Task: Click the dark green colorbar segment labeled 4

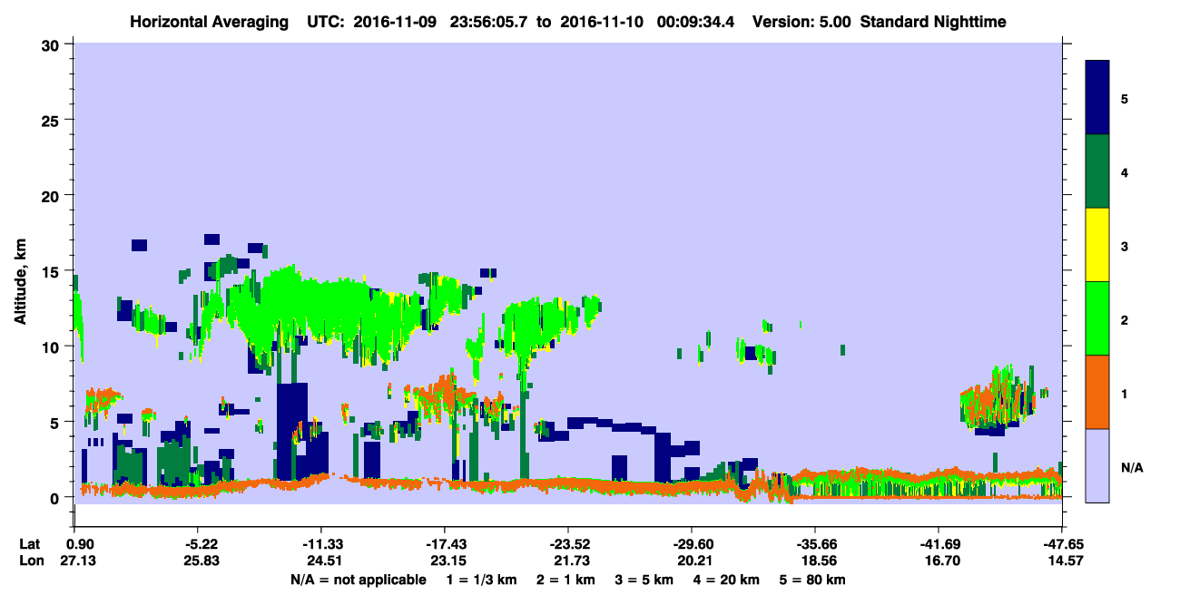Action: (x=1097, y=171)
